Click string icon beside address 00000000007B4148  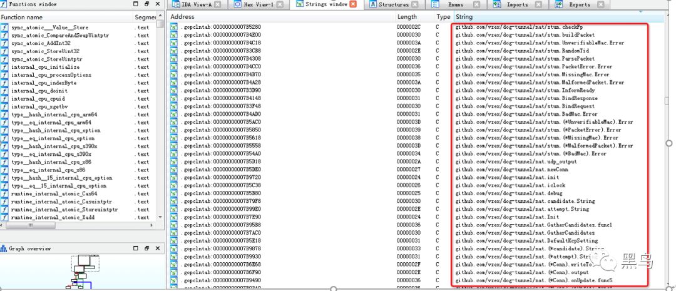pos(174,98)
